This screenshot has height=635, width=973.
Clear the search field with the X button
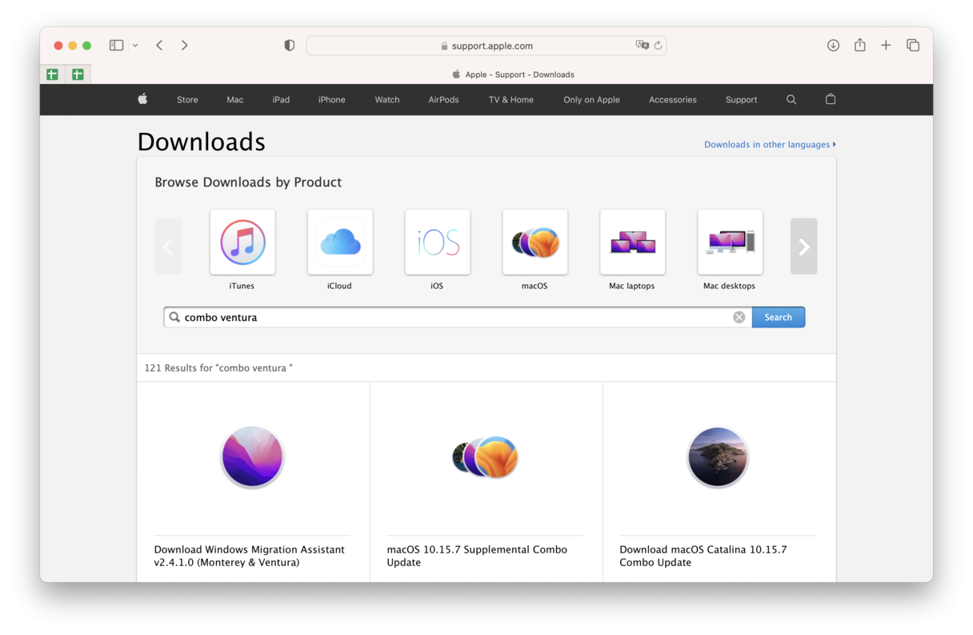(739, 316)
